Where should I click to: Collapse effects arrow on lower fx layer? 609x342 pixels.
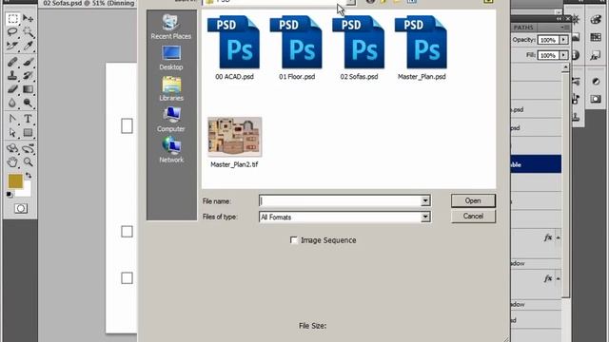pos(559,278)
